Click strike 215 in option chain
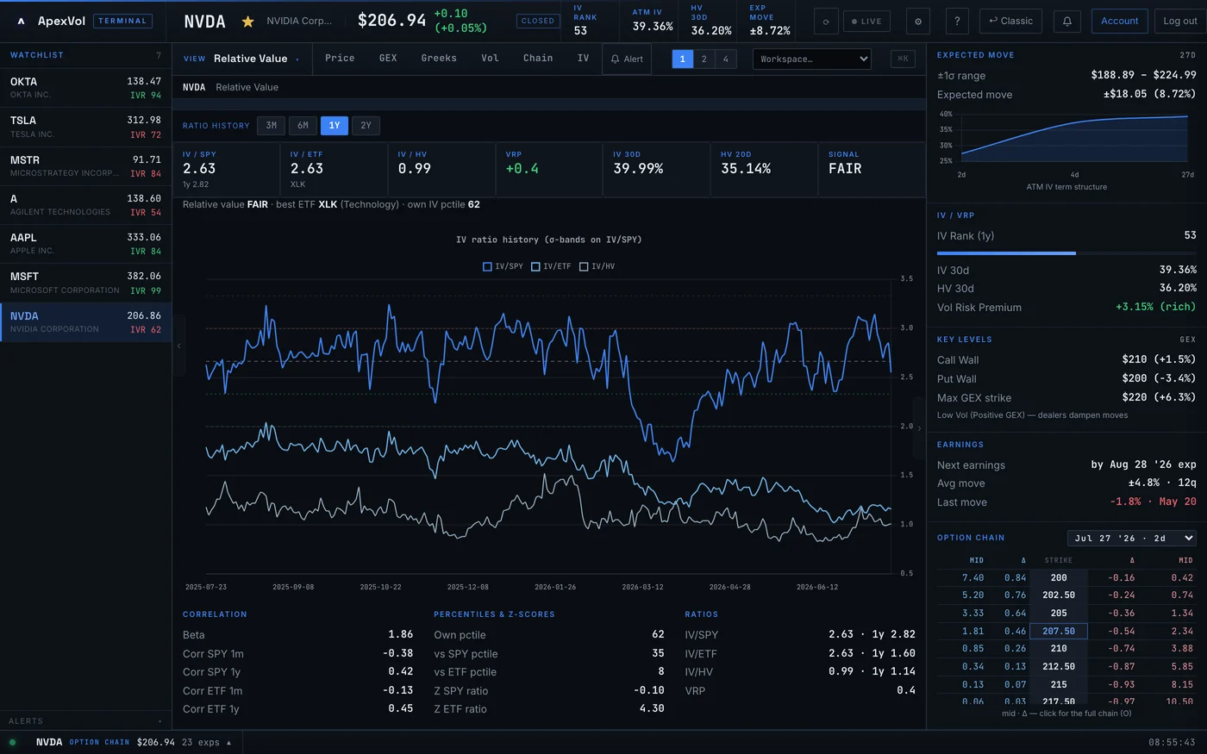 click(x=1059, y=684)
